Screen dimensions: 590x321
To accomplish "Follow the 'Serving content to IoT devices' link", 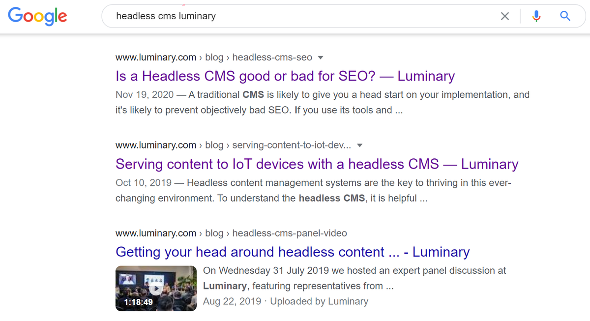I will click(x=316, y=164).
